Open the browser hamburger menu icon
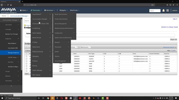The height and width of the screenshot is (100, 179). (x=177, y=5)
